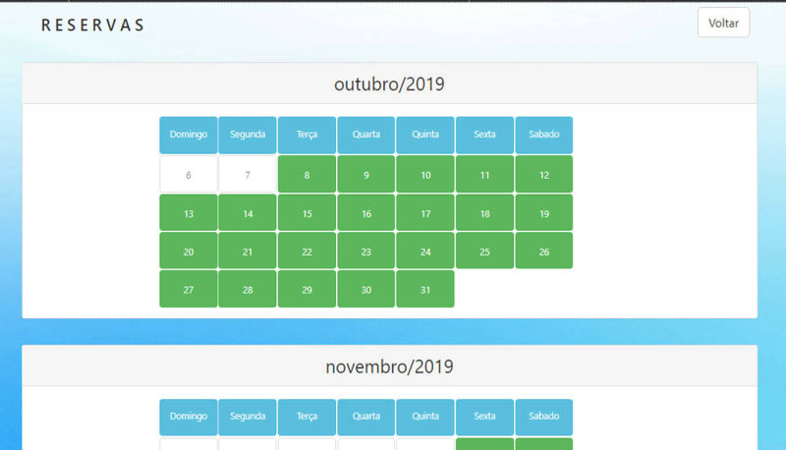Pick day 31 in October
Viewport: 786px width, 450px height.
425,290
